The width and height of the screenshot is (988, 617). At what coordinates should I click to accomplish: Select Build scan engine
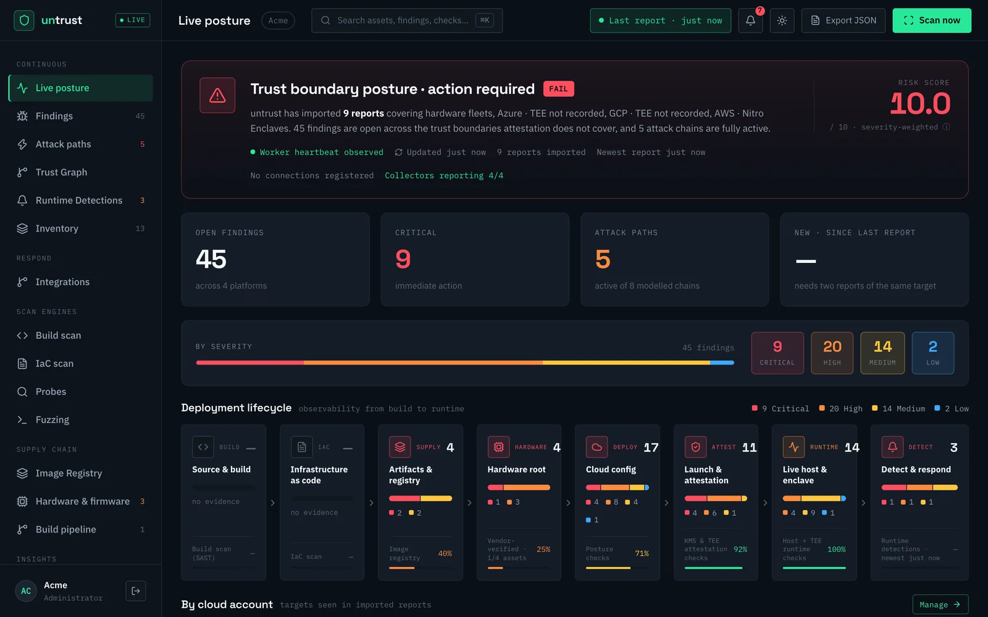click(x=81, y=336)
